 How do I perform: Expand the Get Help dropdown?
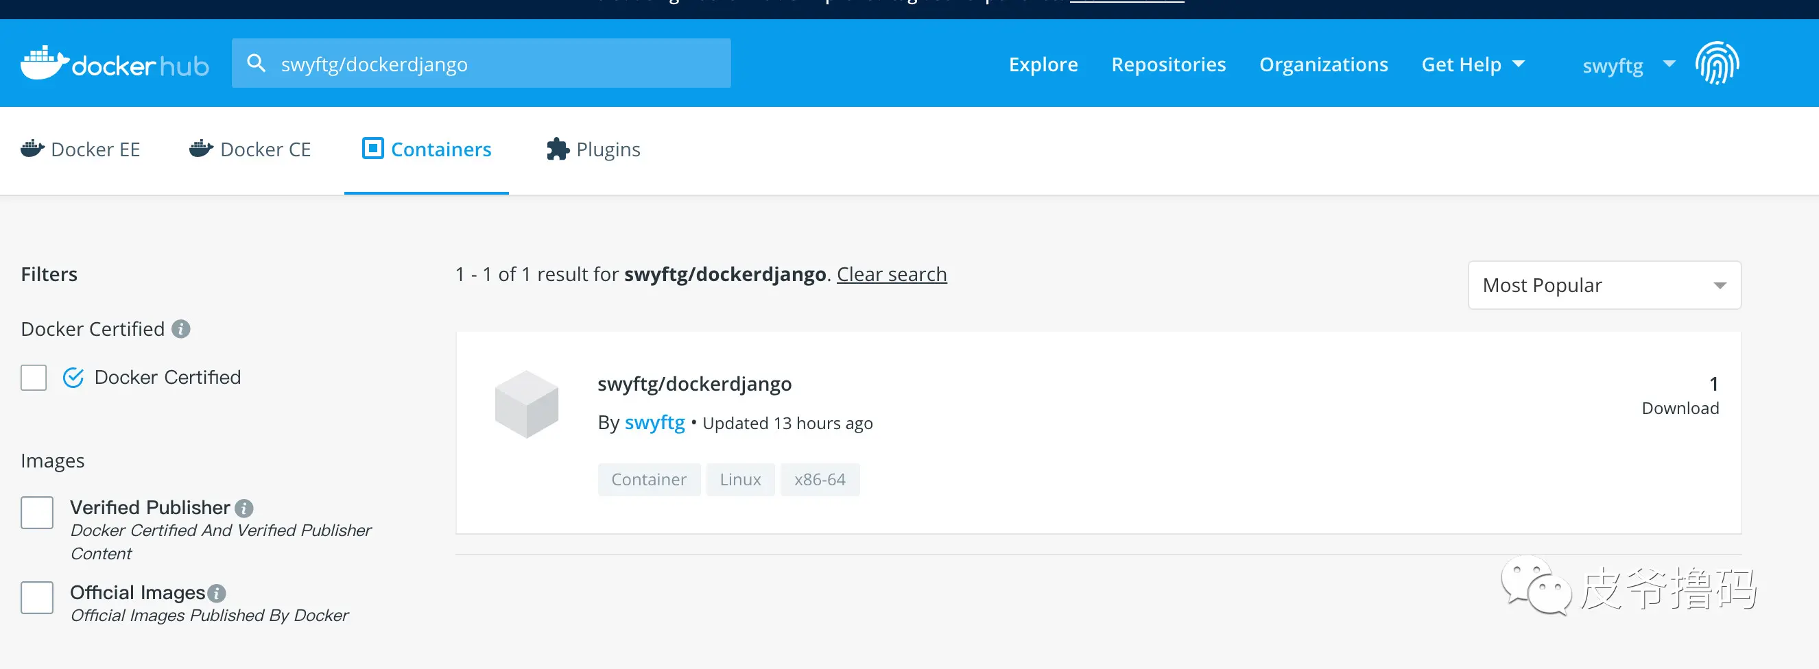coord(1473,64)
